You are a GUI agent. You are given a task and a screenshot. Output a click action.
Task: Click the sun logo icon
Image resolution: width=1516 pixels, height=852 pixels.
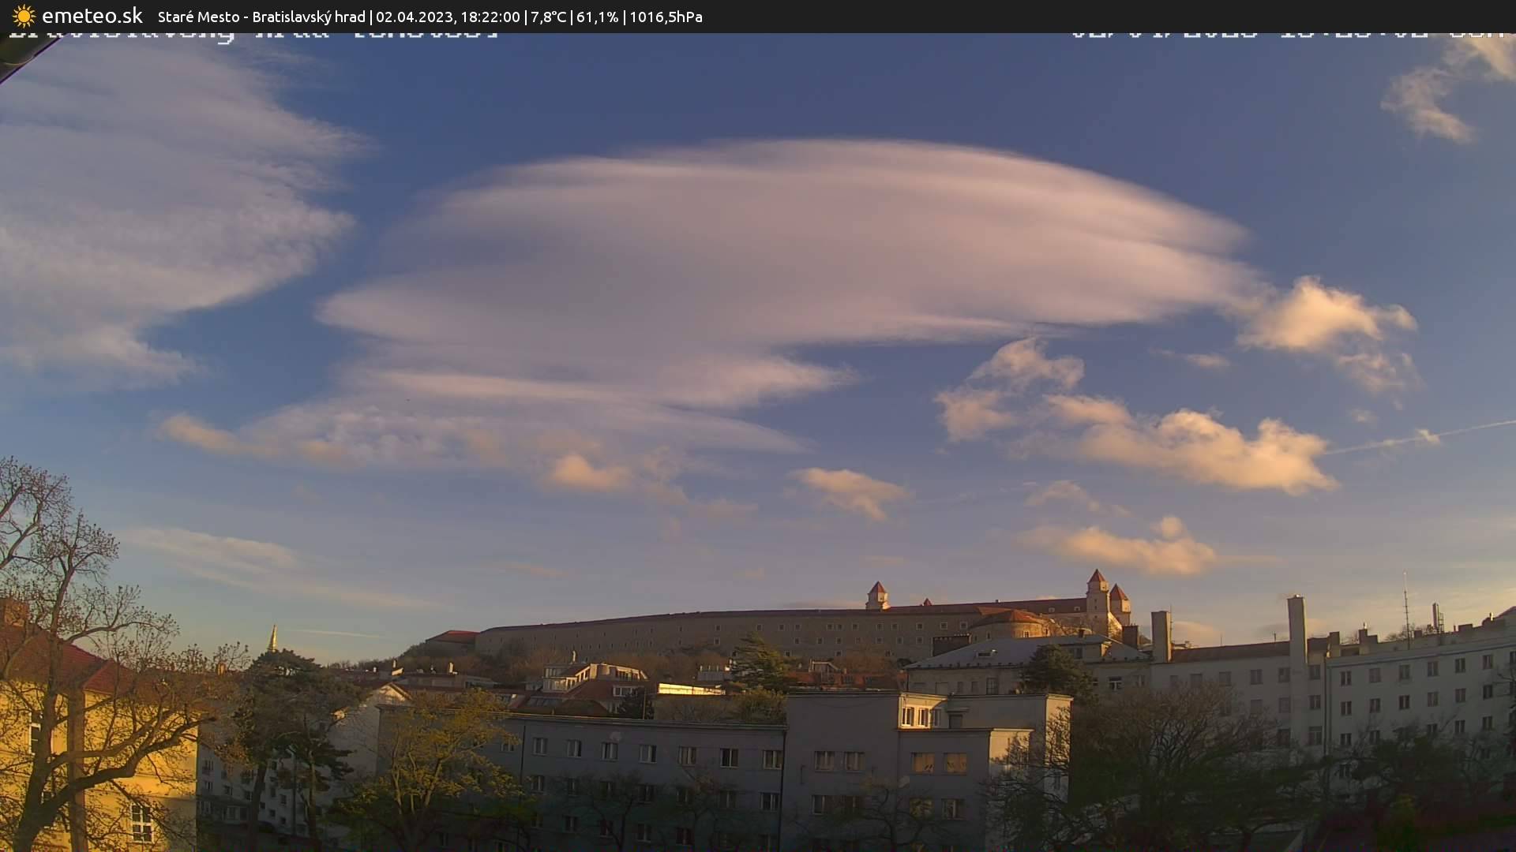24,16
